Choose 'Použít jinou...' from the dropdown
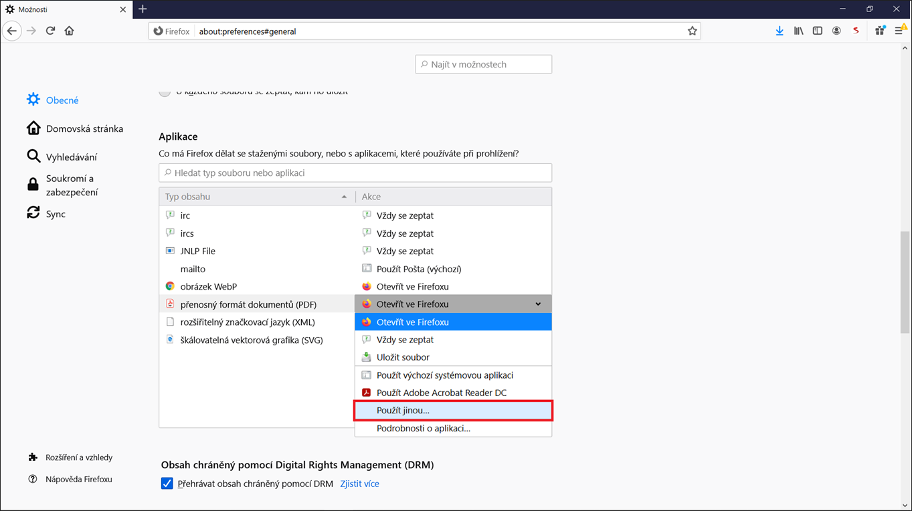Viewport: 912px width, 511px height. [453, 411]
